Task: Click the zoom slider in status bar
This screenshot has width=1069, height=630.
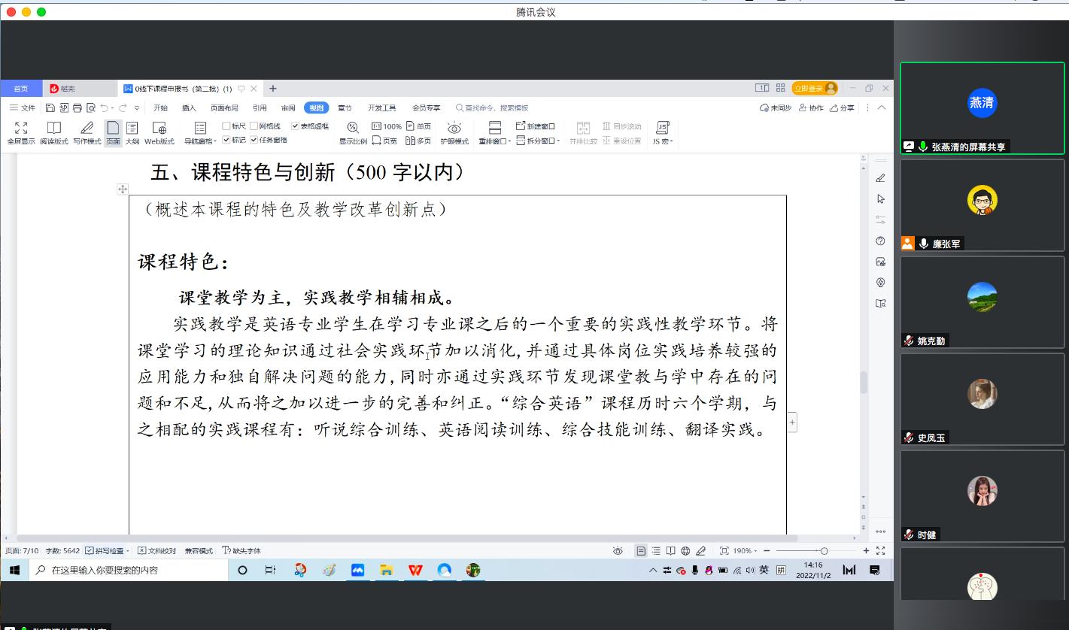Action: pos(824,551)
